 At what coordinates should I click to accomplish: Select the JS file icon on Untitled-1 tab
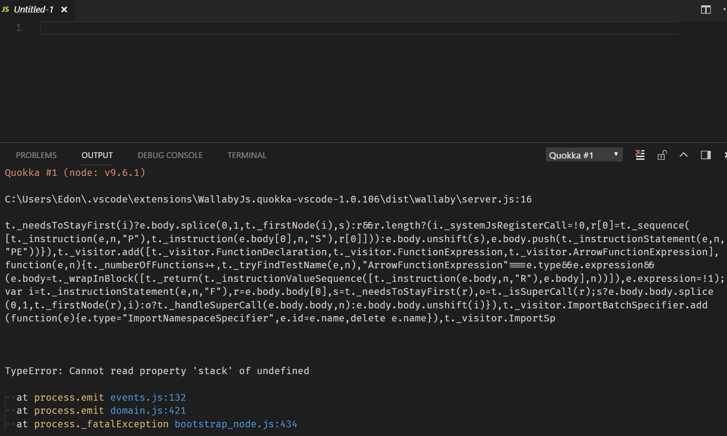5,9
